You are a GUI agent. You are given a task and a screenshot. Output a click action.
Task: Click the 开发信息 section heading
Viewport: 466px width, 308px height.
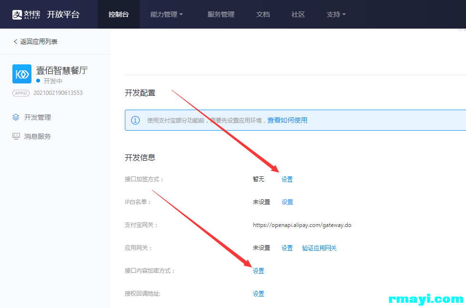140,157
